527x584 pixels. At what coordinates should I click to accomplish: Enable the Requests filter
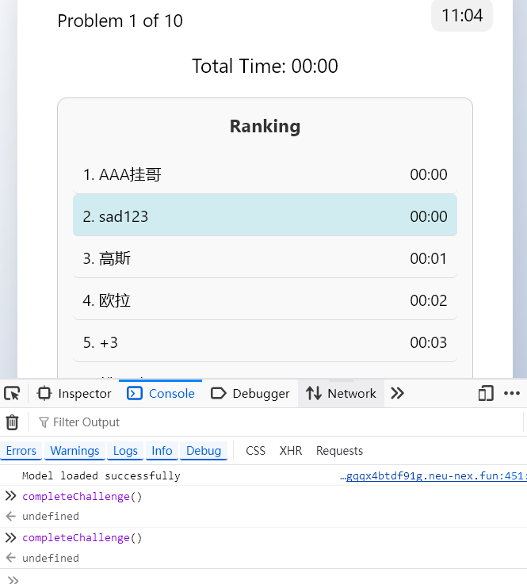tap(339, 451)
